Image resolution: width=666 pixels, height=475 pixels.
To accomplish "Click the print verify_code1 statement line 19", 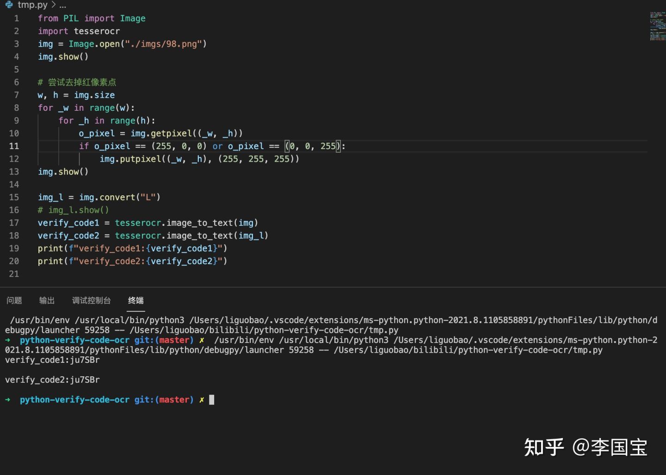I will (x=132, y=248).
